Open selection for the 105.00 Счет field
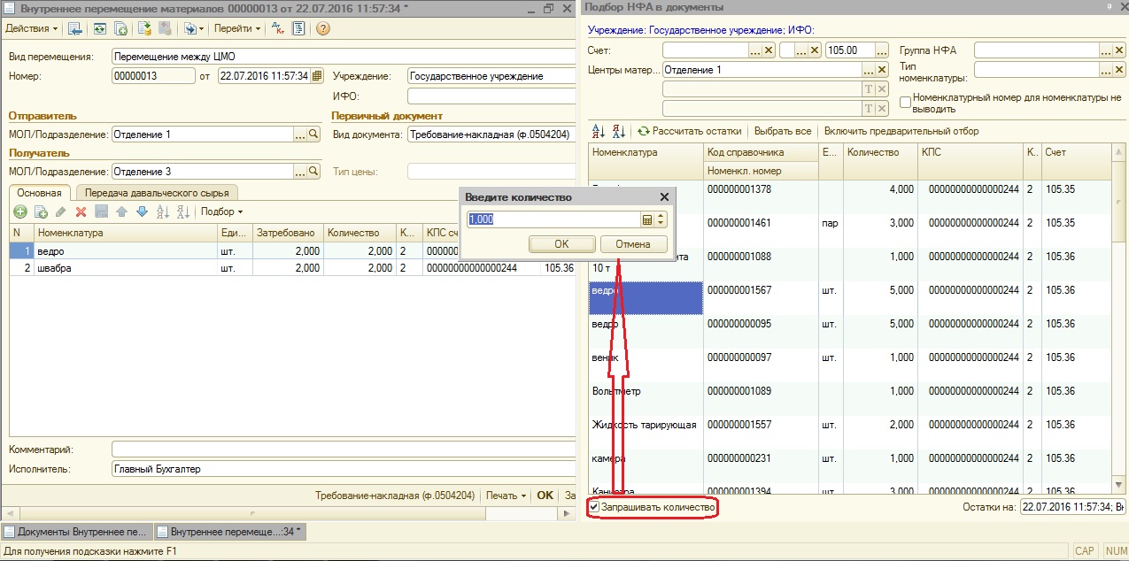The width and height of the screenshot is (1129, 561). point(882,50)
